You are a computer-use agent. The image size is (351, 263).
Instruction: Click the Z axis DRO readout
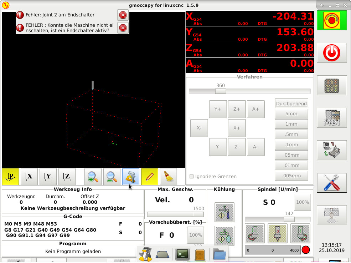(x=250, y=50)
